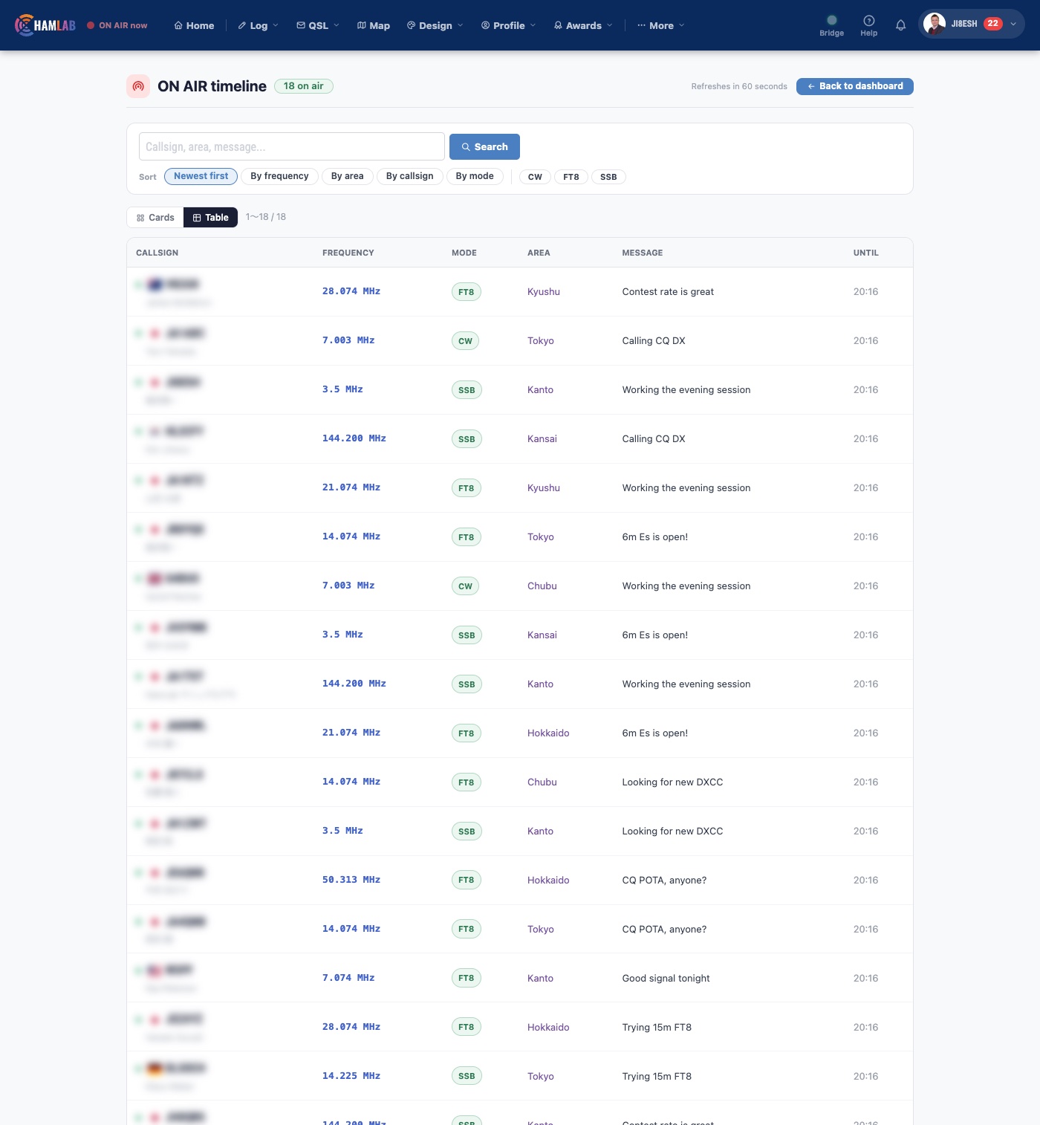This screenshot has width=1040, height=1125.
Task: Sort the list By mode
Action: [x=475, y=176]
